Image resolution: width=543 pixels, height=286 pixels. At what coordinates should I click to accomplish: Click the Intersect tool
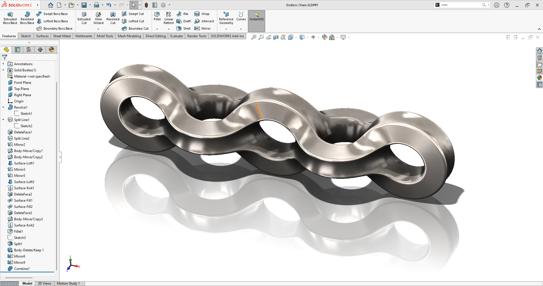tap(204, 21)
